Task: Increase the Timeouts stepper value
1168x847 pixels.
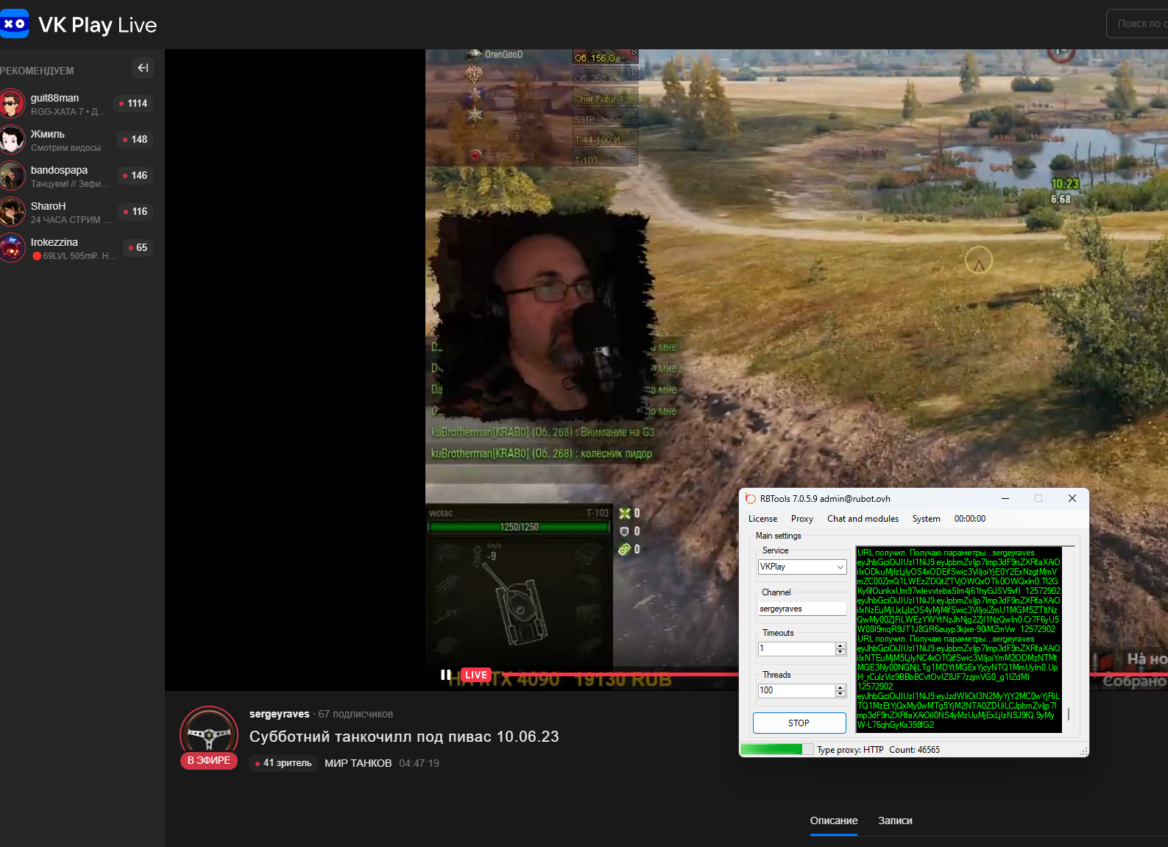Action: [840, 645]
